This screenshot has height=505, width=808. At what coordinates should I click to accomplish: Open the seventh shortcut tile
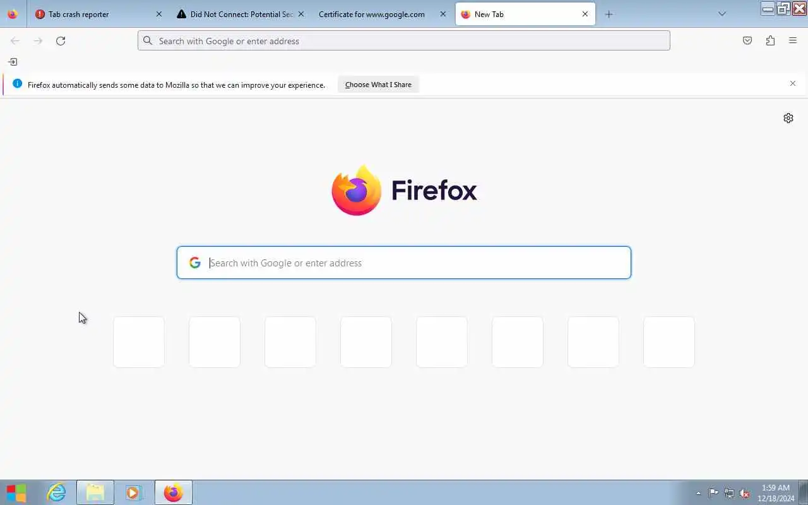coord(593,342)
